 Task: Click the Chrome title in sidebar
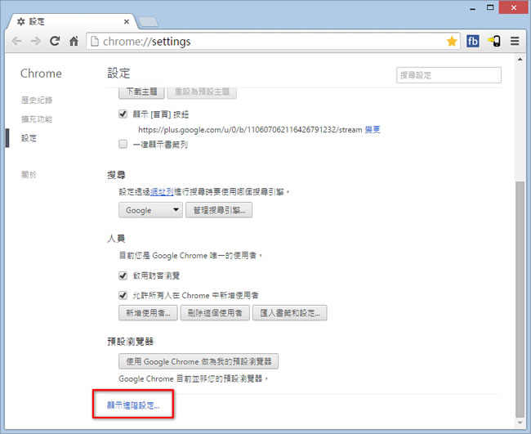[41, 74]
